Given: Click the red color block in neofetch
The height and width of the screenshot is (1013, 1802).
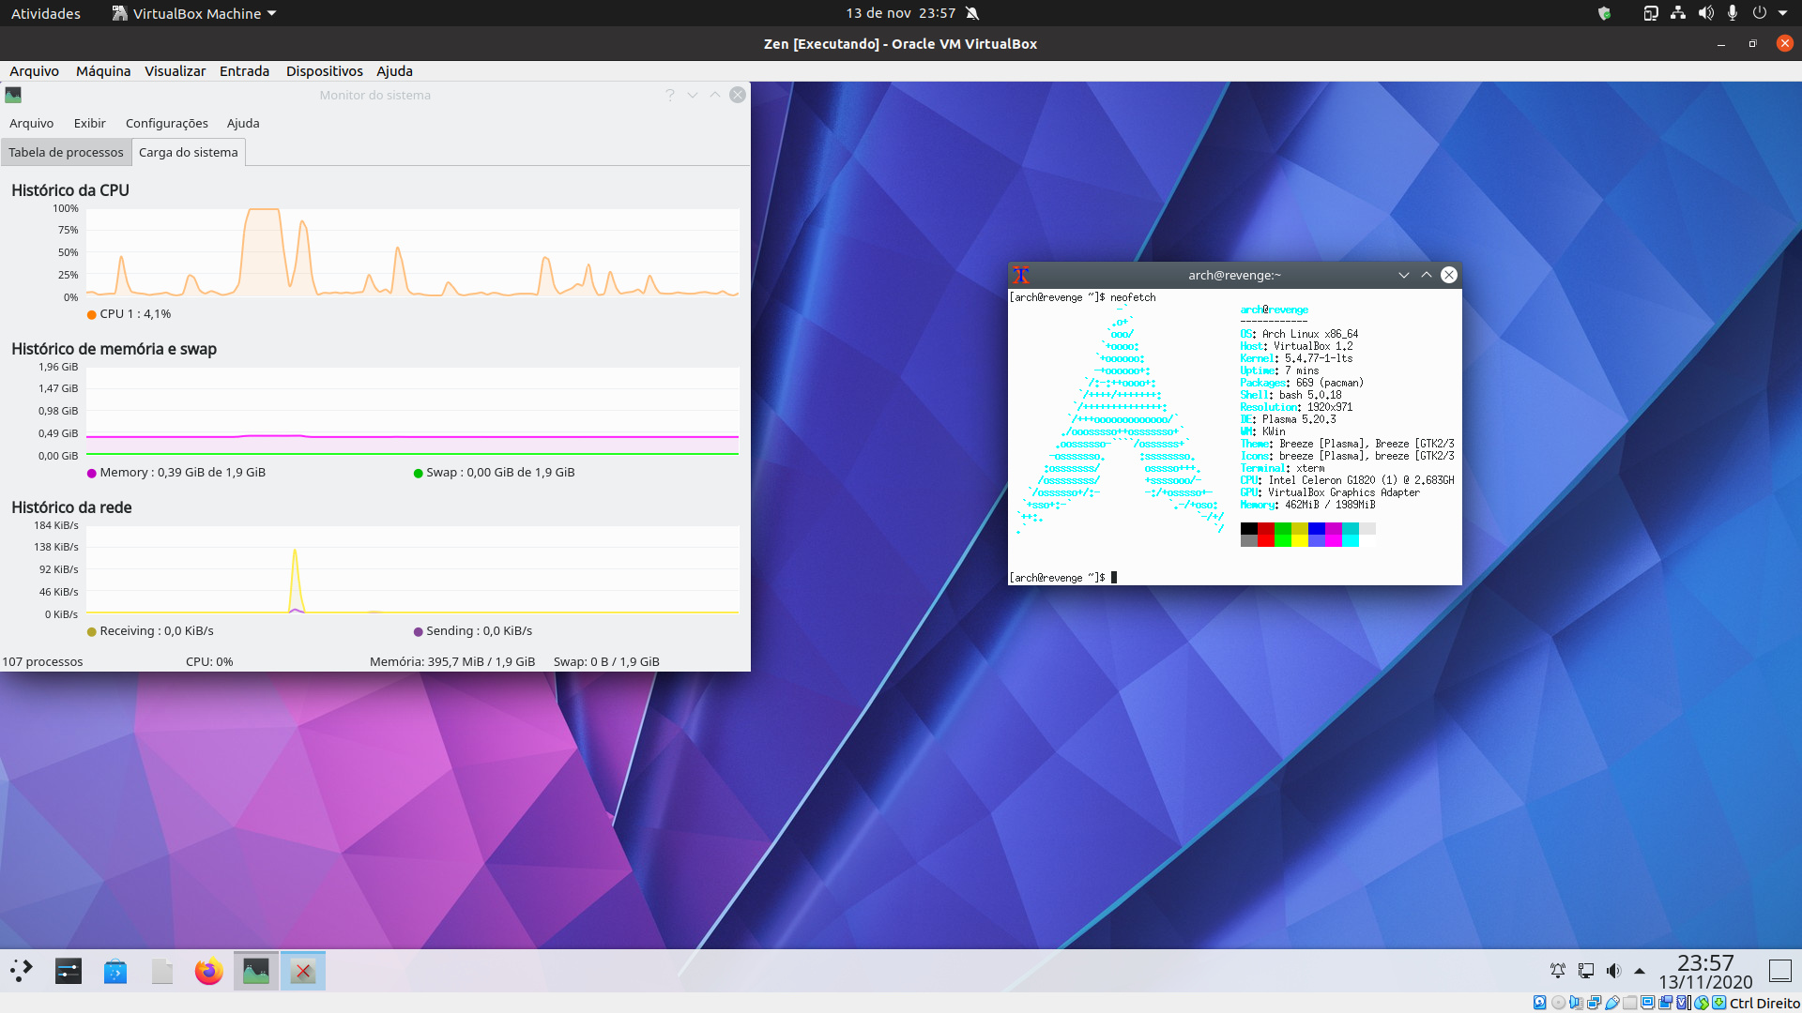Looking at the screenshot, I should (x=1265, y=529).
